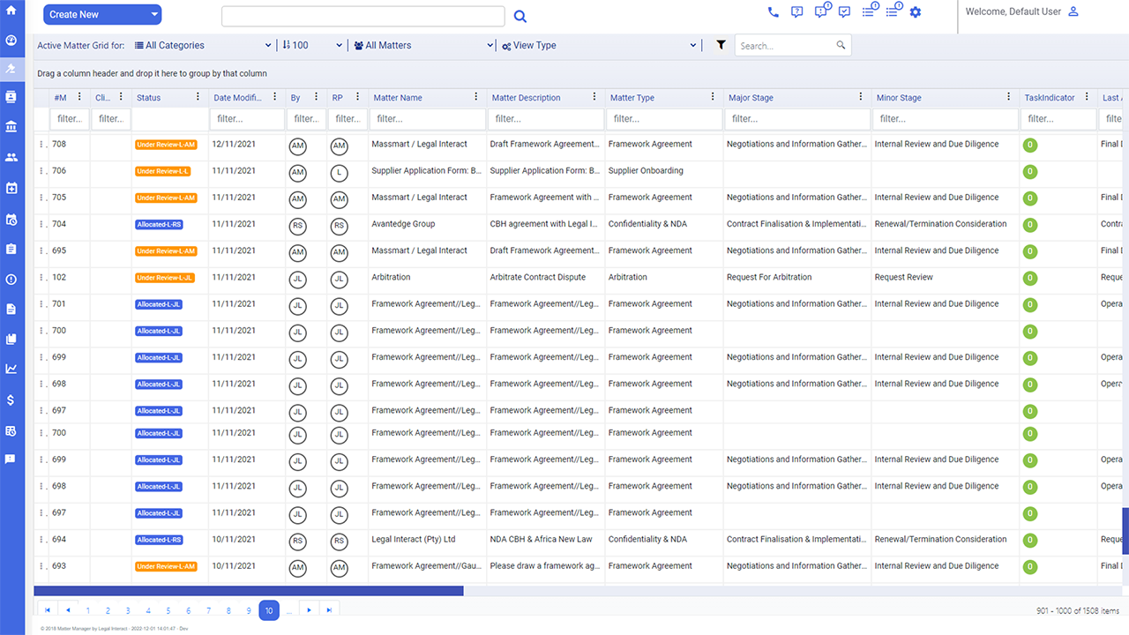The image size is (1129, 635).
Task: Go to Home in the sidebar
Action: pos(11,11)
